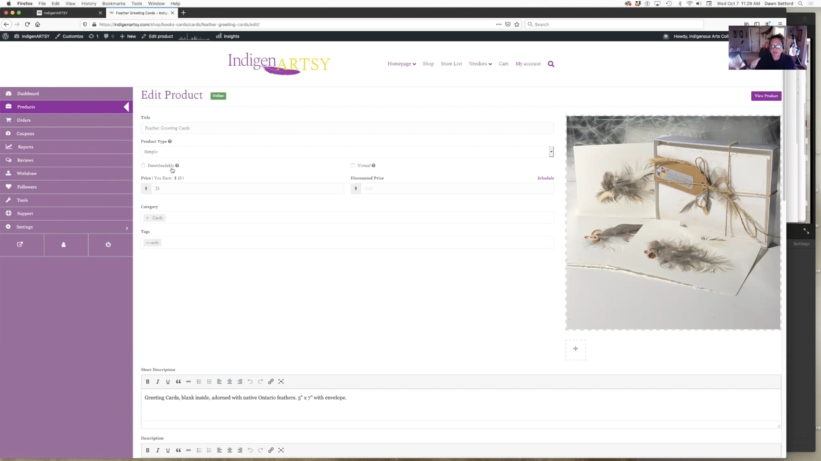
Task: Click the Schedule discount link
Action: pyautogui.click(x=545, y=178)
